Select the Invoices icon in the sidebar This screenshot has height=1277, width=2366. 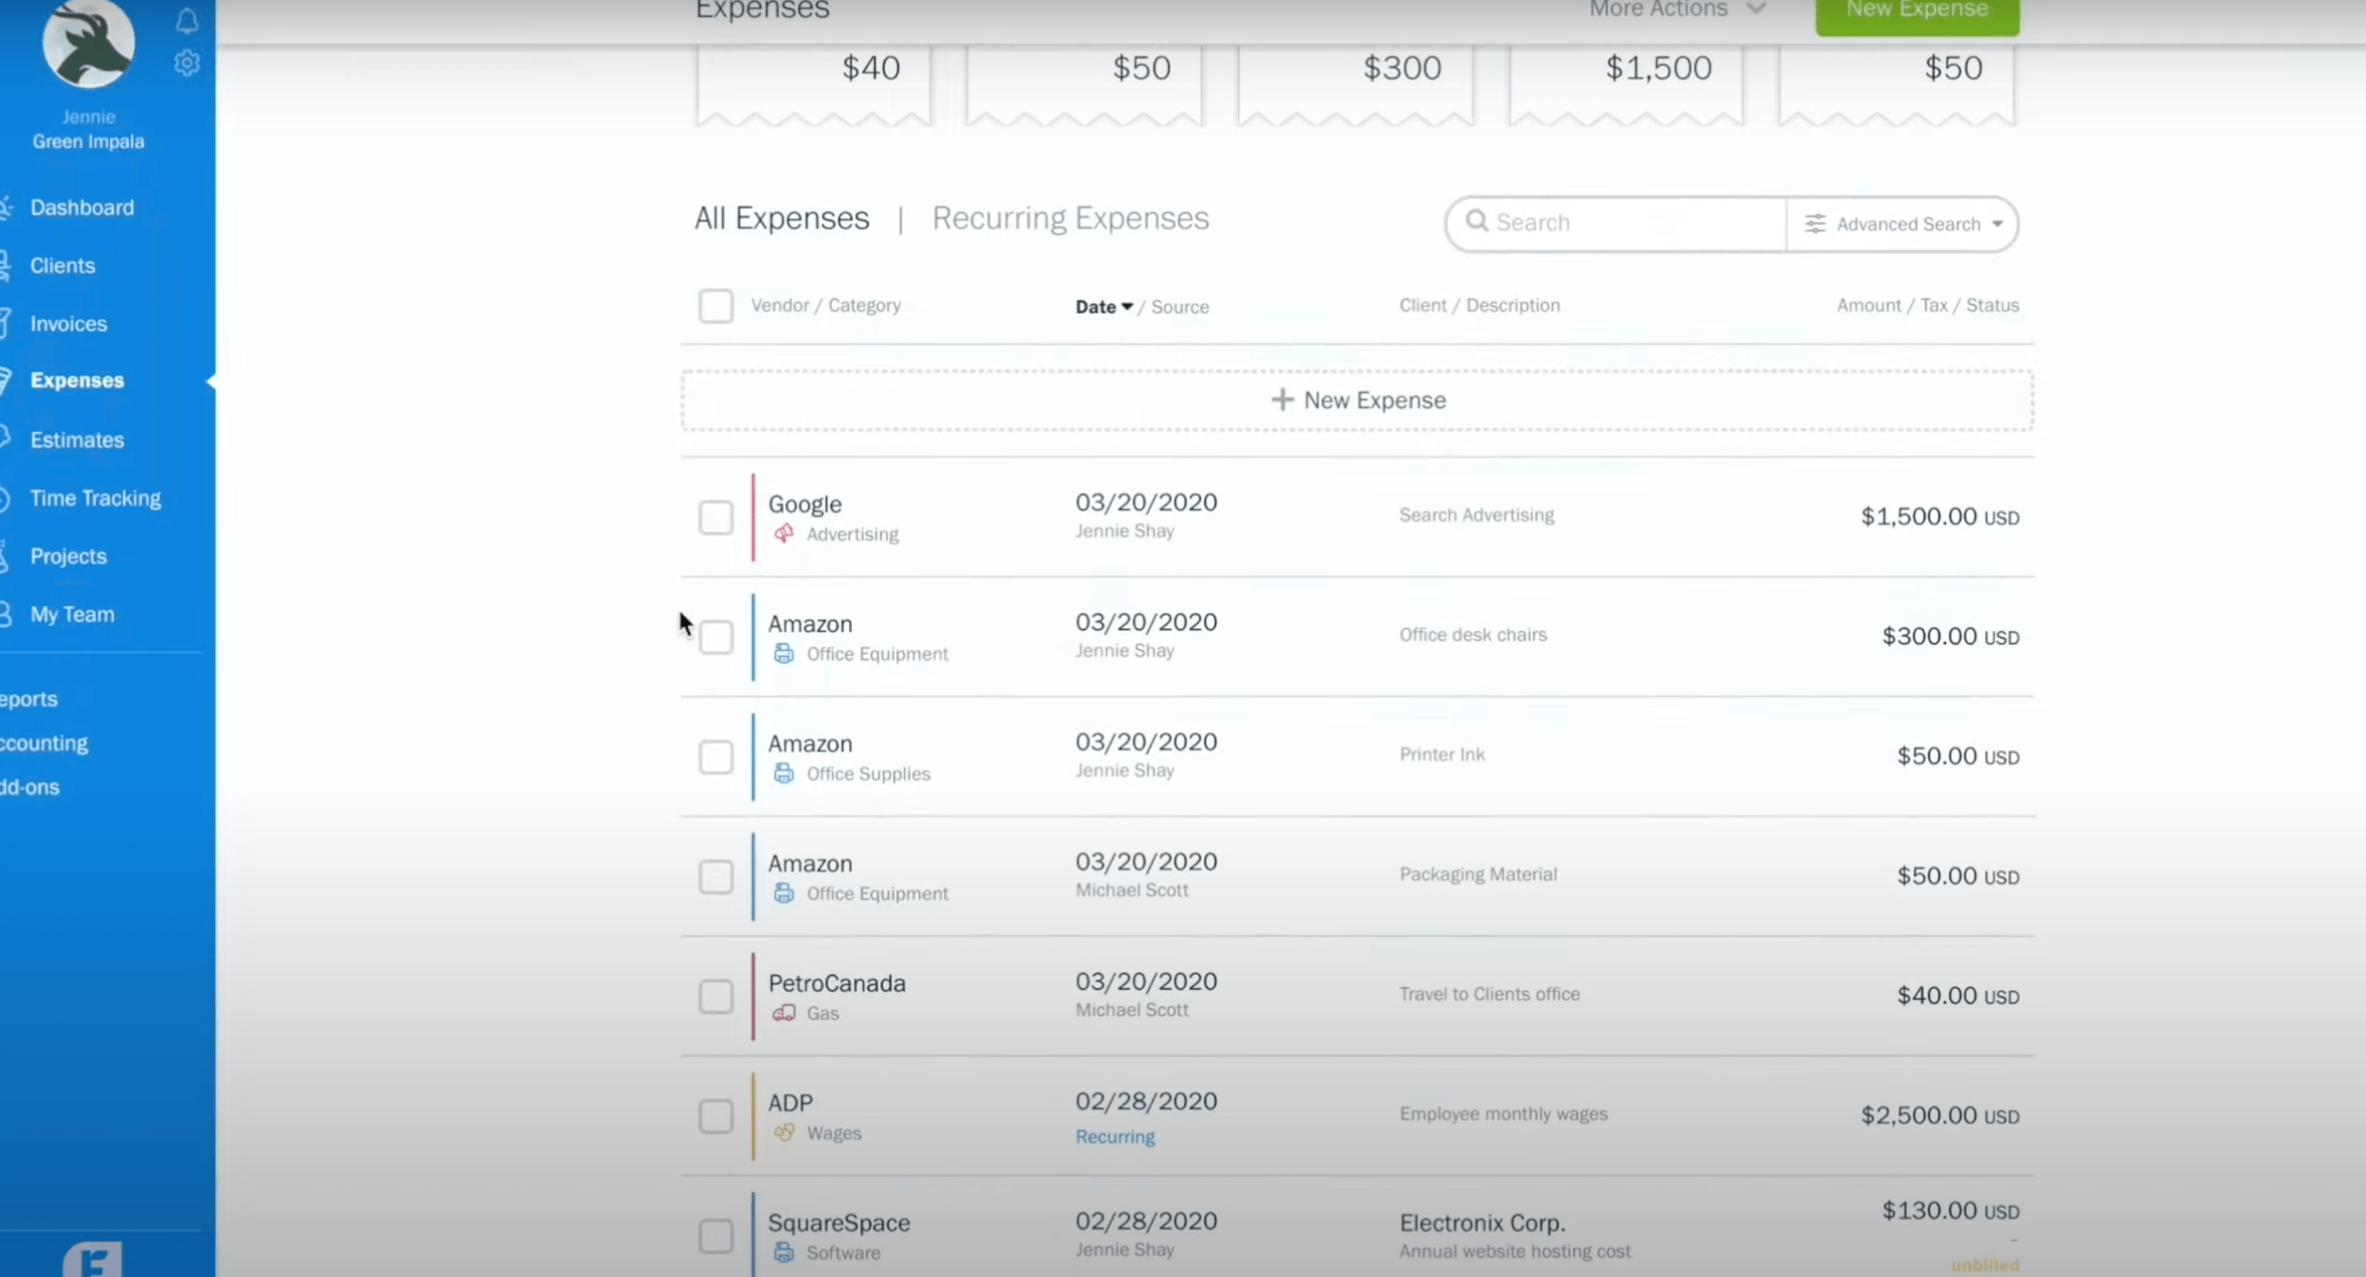click(5, 323)
